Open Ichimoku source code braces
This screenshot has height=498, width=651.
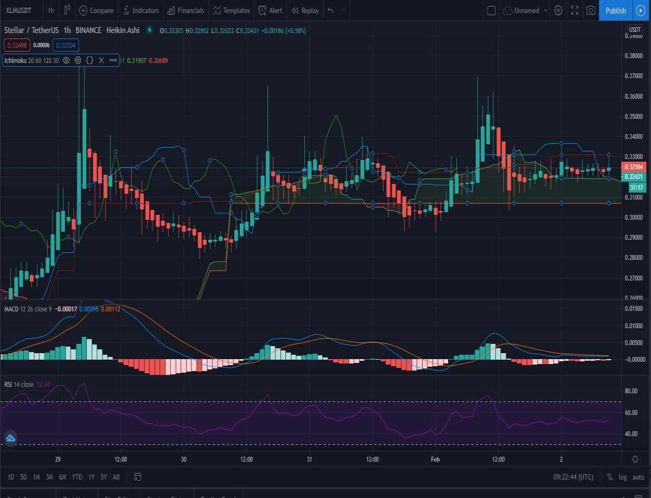click(90, 60)
